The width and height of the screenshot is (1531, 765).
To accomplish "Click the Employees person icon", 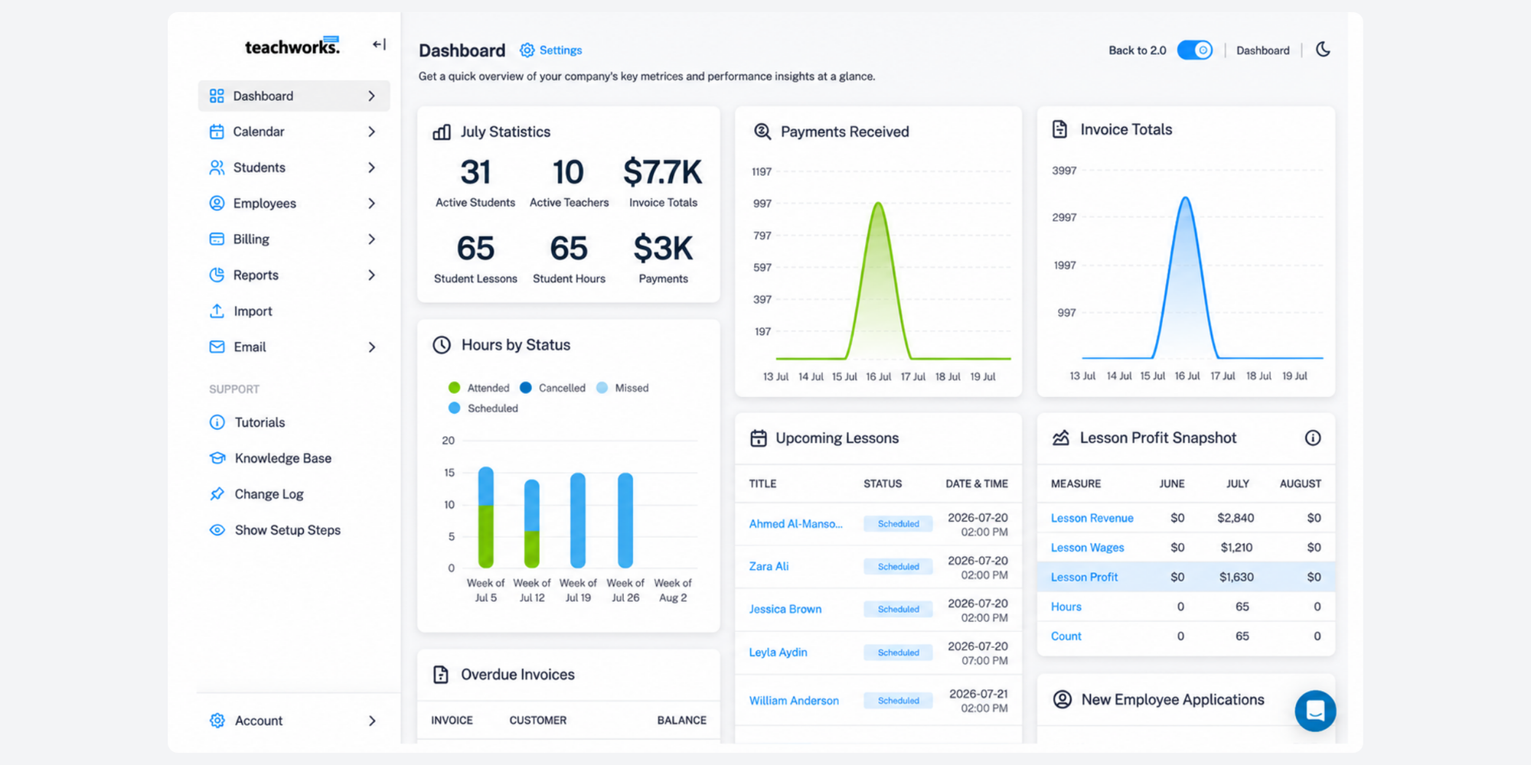I will (x=217, y=203).
